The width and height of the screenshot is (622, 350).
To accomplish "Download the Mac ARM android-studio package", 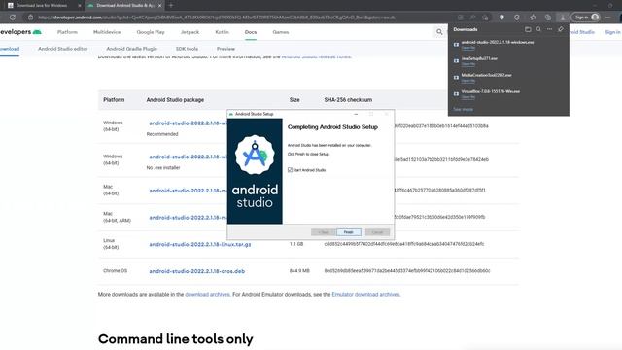I will click(x=188, y=218).
